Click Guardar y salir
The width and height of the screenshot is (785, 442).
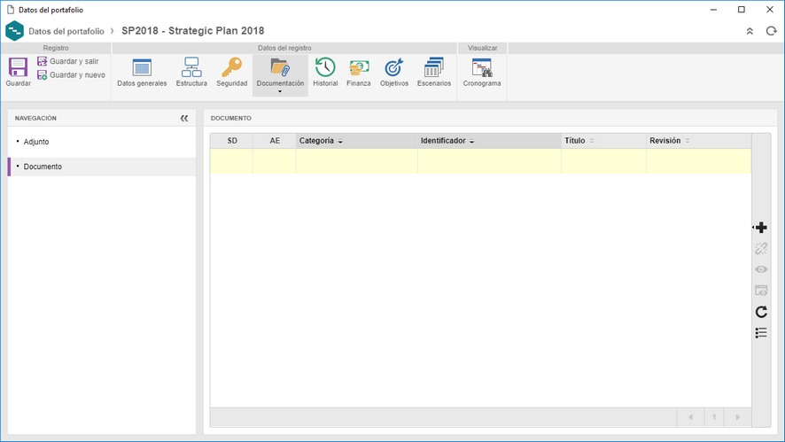tap(68, 61)
